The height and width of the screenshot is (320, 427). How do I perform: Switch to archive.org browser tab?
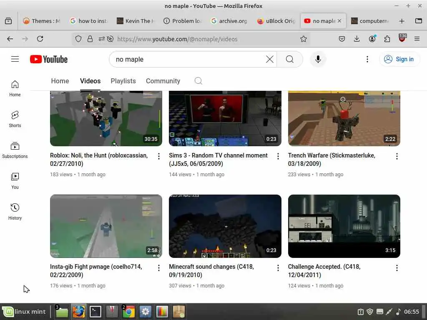(229, 21)
